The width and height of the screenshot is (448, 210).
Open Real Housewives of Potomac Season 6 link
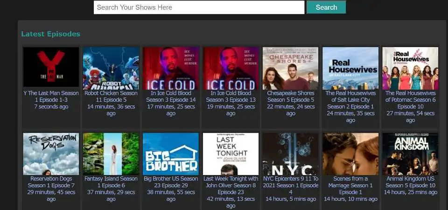click(x=410, y=100)
